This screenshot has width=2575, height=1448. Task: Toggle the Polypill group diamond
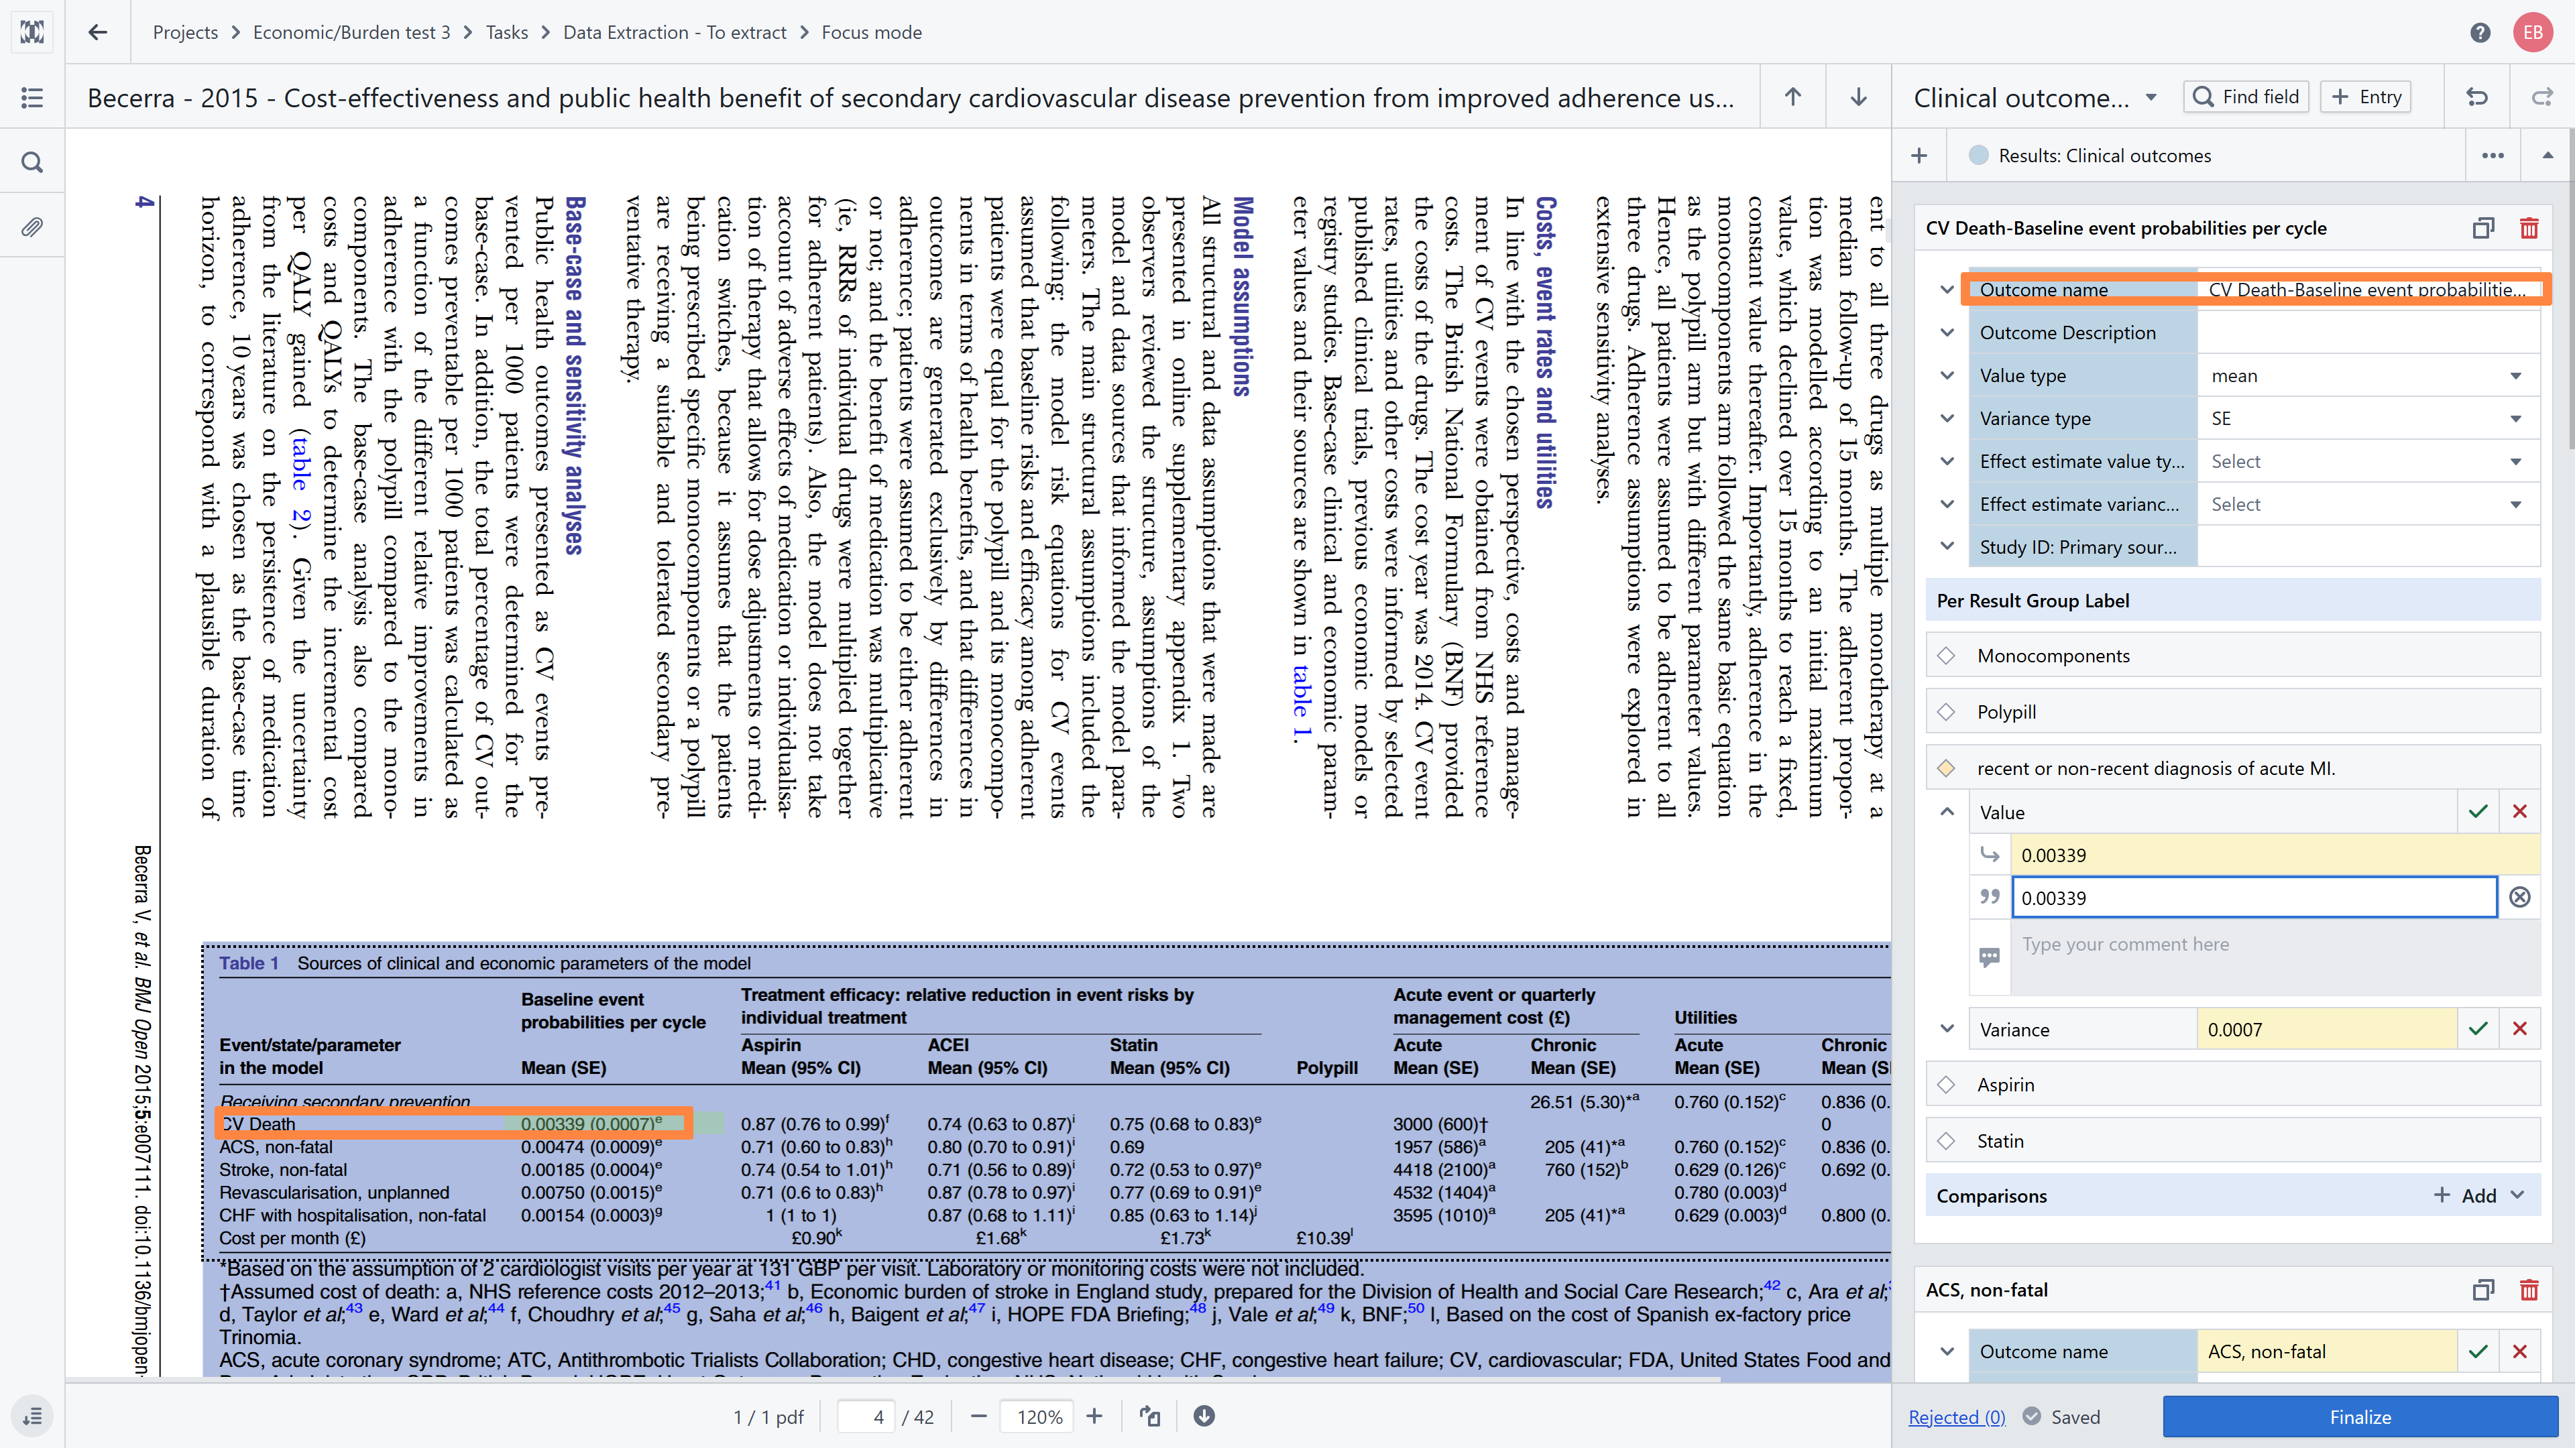(1946, 711)
